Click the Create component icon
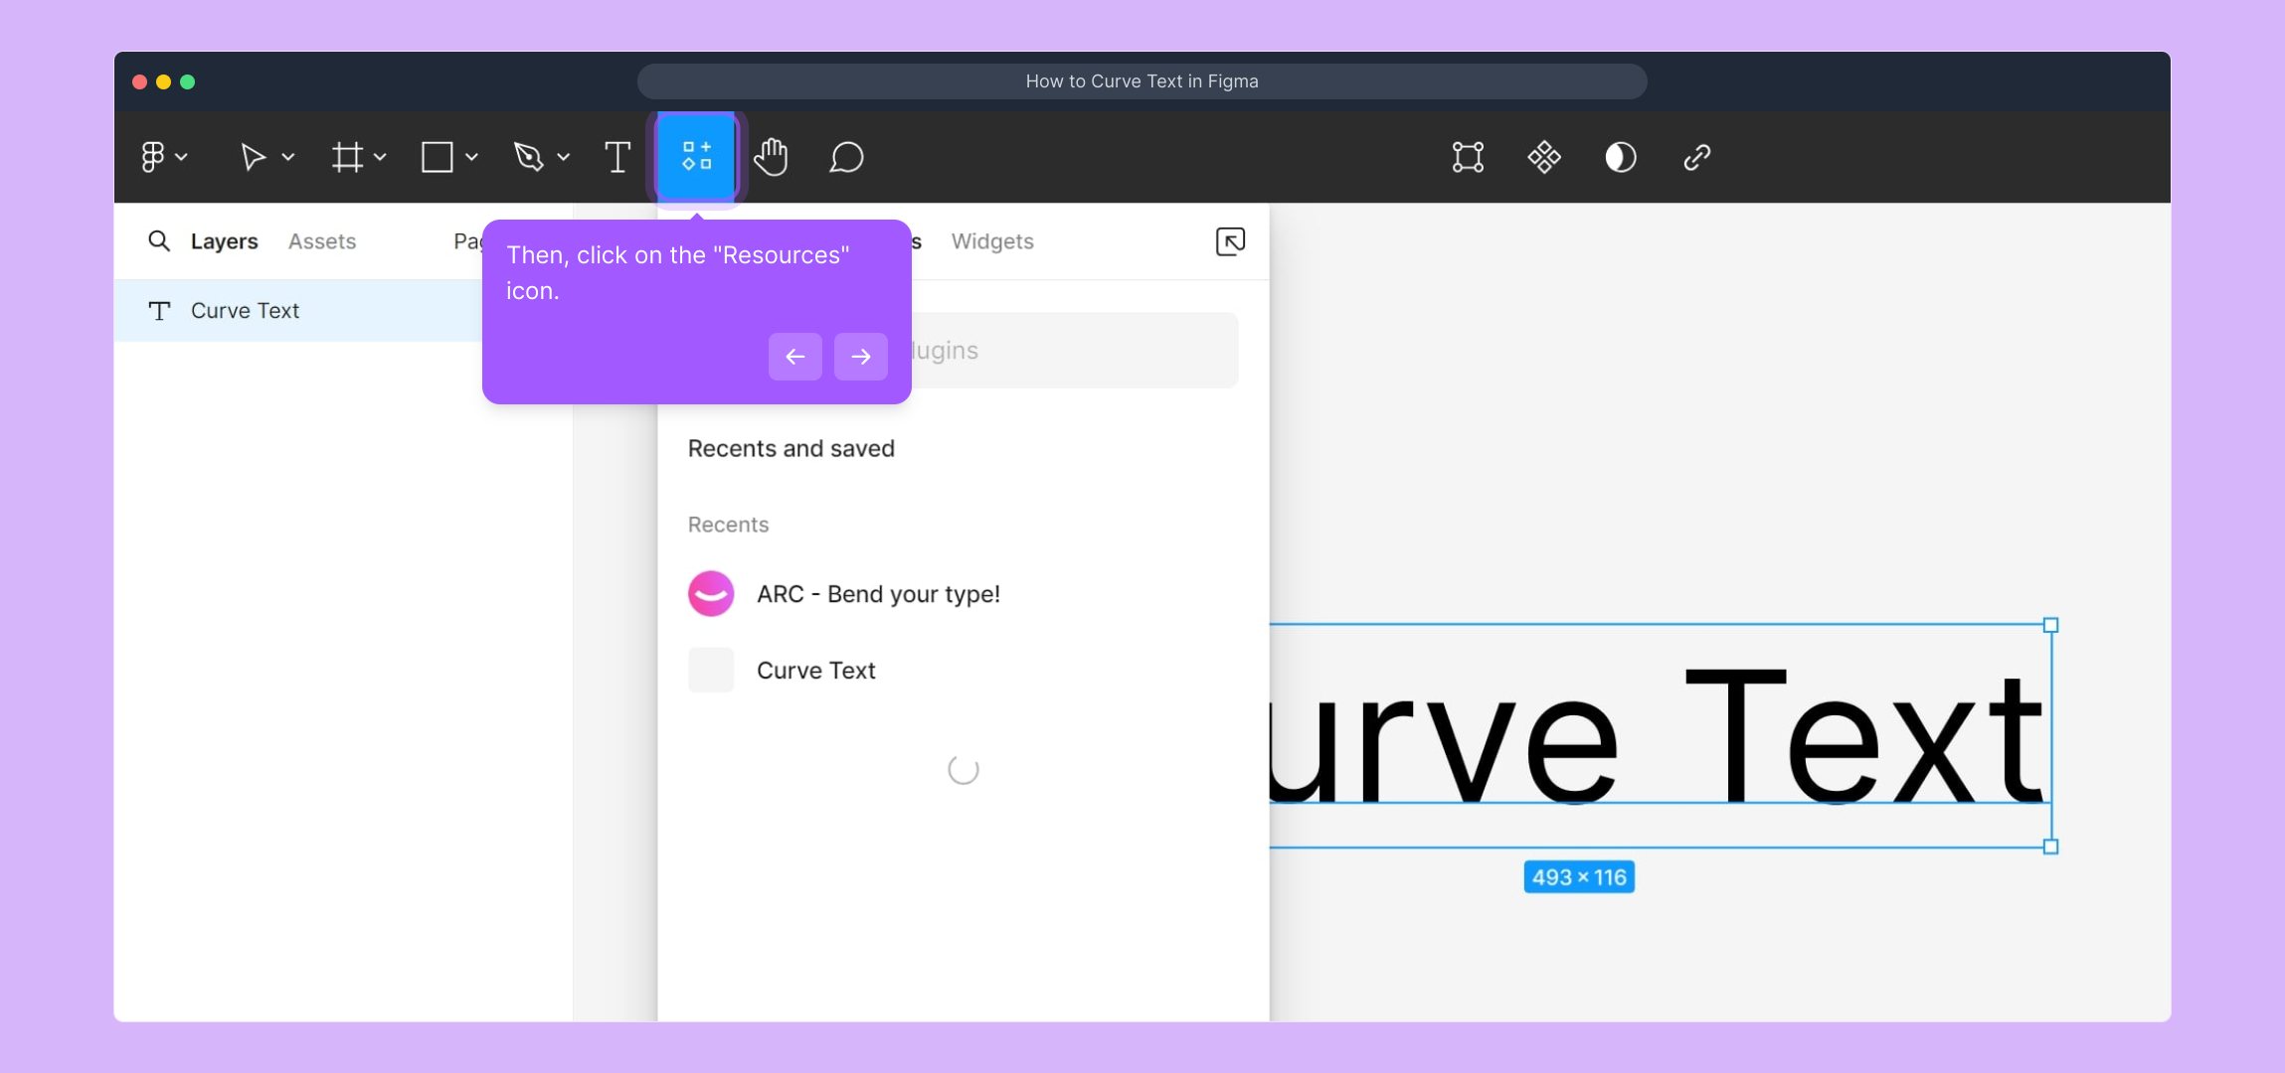 tap(1544, 157)
